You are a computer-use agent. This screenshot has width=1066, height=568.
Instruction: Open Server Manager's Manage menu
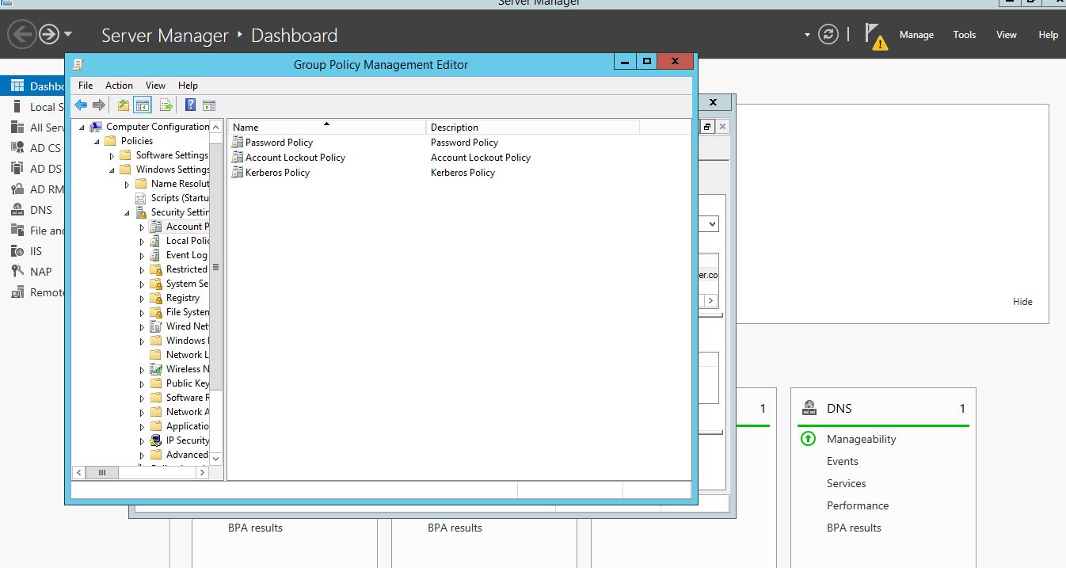tap(916, 35)
